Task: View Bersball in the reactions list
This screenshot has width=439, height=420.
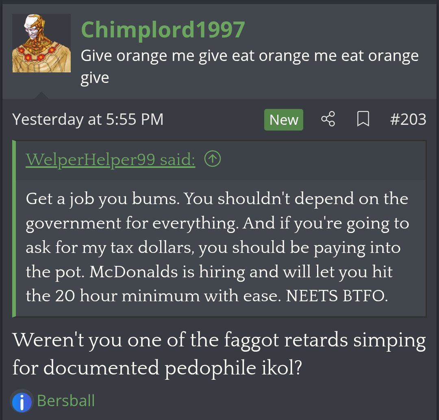Action: click(66, 400)
